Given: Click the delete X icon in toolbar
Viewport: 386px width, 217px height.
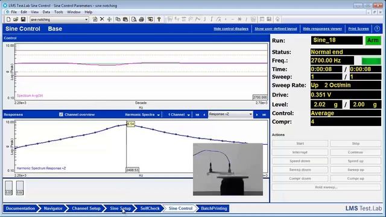Looking at the screenshot, I should pos(102,19).
